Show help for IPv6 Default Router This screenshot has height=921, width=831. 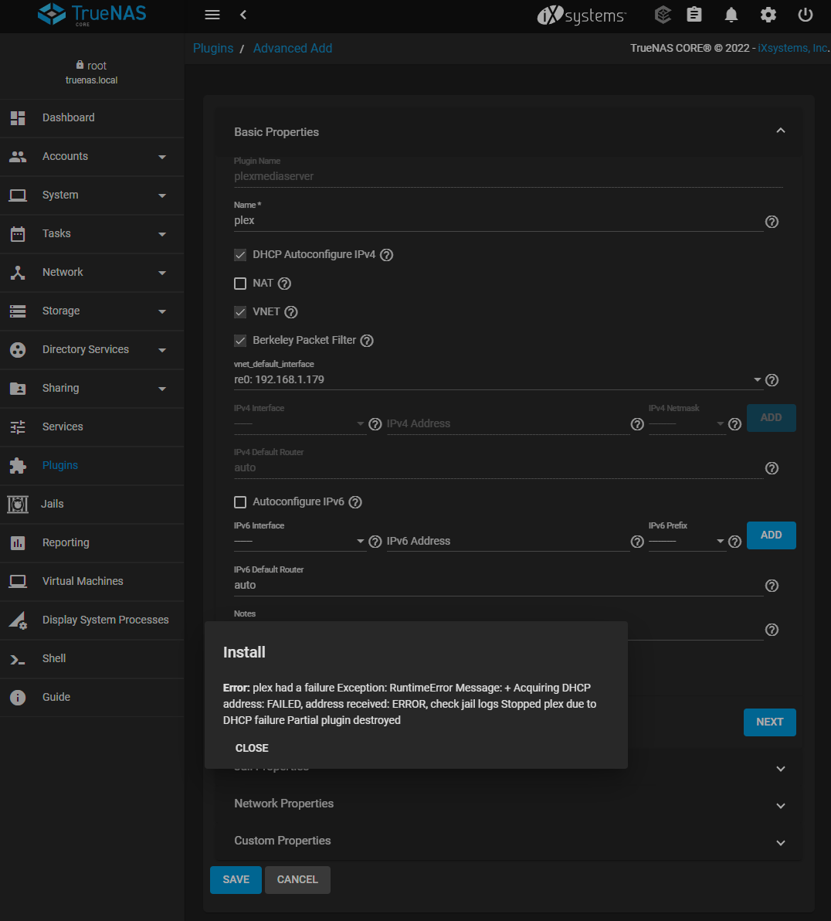tap(772, 586)
